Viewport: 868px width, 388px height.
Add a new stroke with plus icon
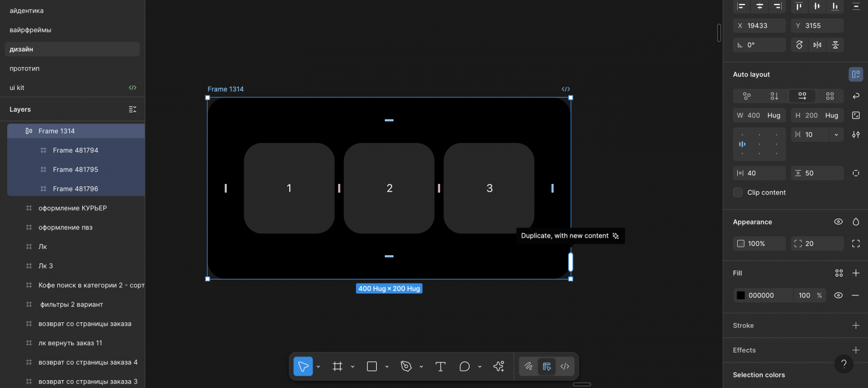[x=856, y=325]
